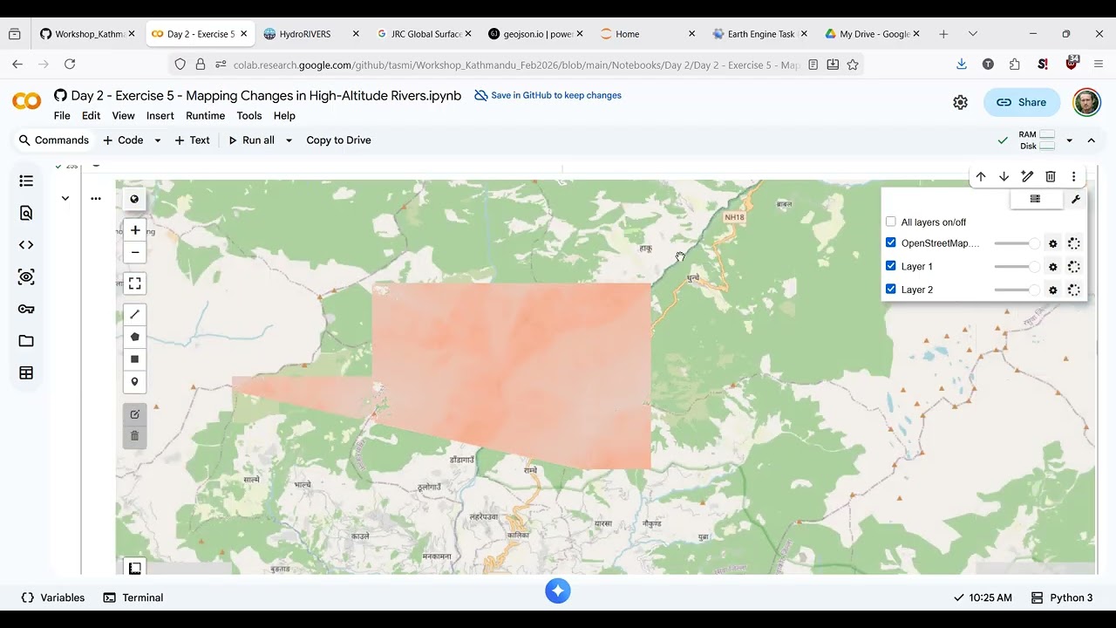The height and width of the screenshot is (628, 1116).
Task: Expand the Code insert dropdown arrow
Action: [x=158, y=140]
